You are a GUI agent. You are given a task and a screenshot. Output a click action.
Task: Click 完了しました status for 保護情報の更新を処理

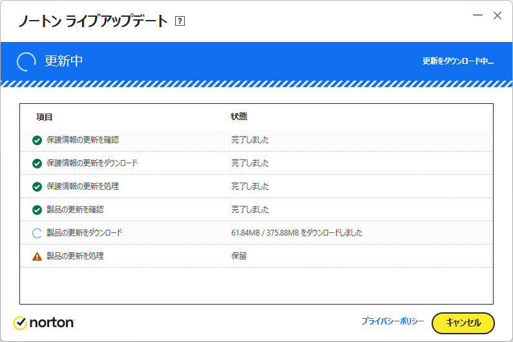[250, 186]
